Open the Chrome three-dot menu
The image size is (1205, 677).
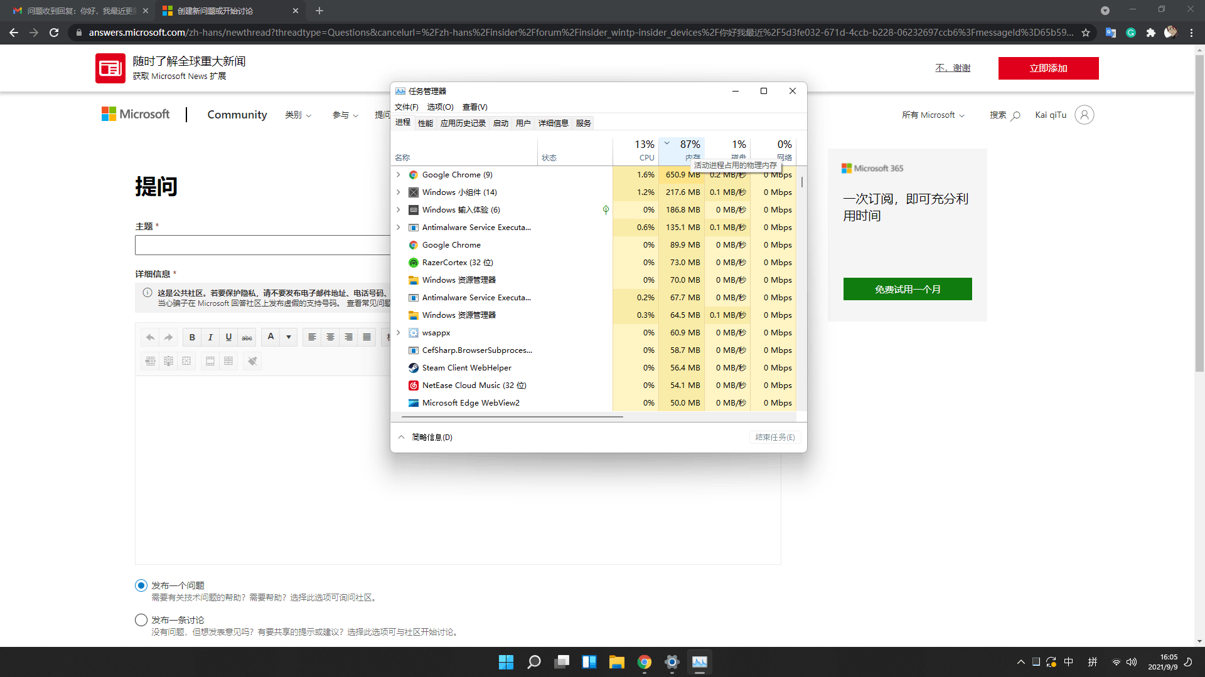coord(1191,33)
